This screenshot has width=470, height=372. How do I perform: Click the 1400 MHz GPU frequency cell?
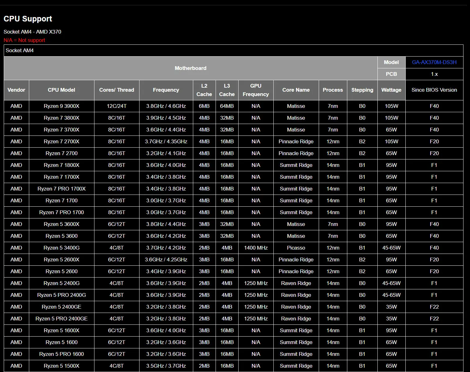pos(256,248)
